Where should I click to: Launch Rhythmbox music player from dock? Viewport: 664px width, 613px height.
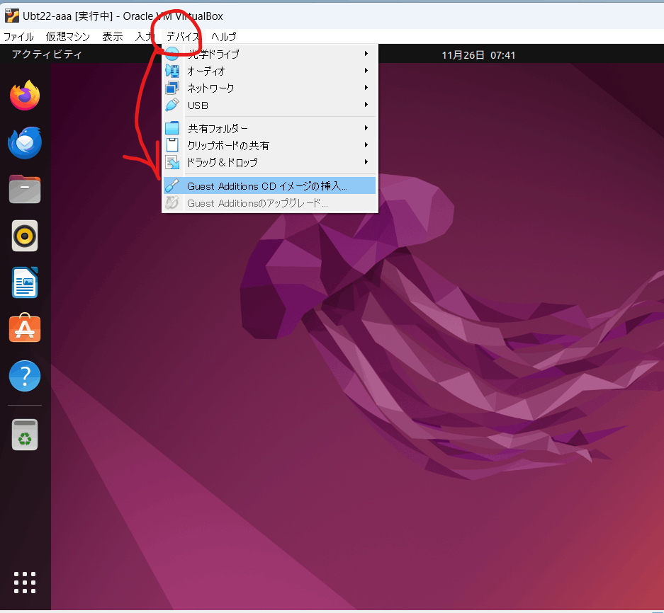point(25,236)
